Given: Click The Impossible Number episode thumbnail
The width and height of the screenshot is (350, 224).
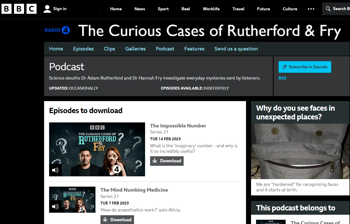Looking at the screenshot, I should pos(97,149).
